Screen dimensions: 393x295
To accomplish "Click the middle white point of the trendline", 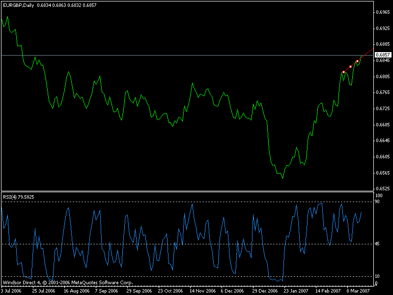I will 350,66.
